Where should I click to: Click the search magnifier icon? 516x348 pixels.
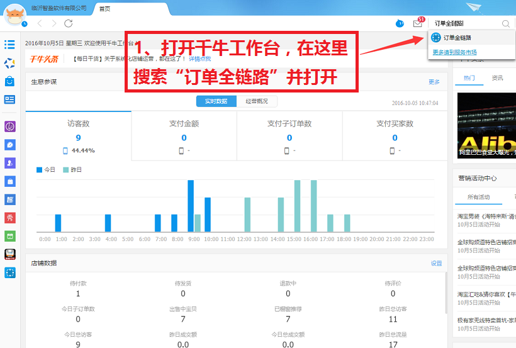[506, 24]
